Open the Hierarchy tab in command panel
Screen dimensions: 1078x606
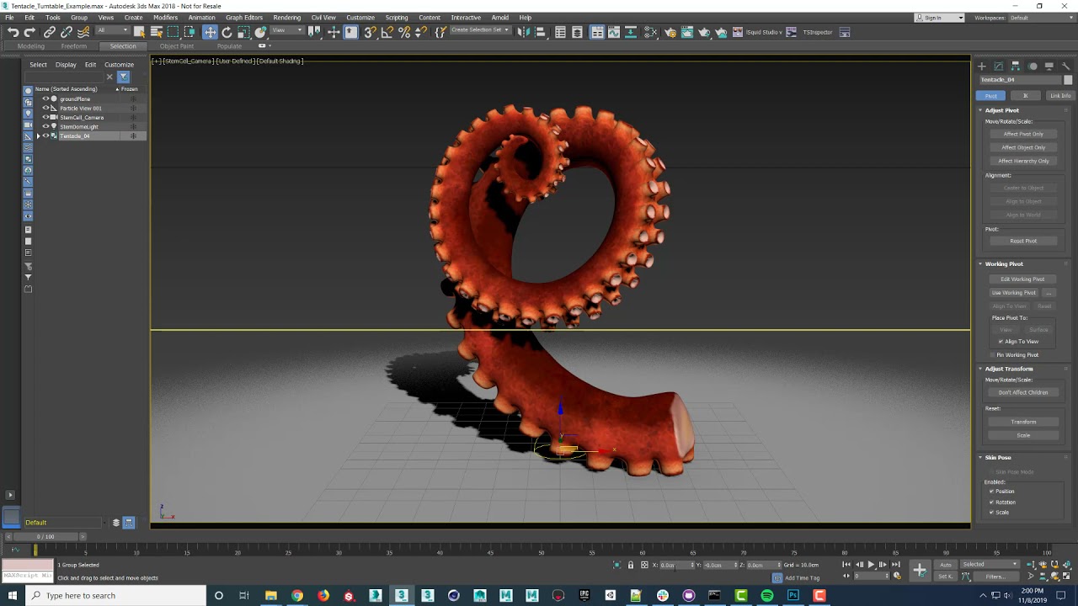1015,66
